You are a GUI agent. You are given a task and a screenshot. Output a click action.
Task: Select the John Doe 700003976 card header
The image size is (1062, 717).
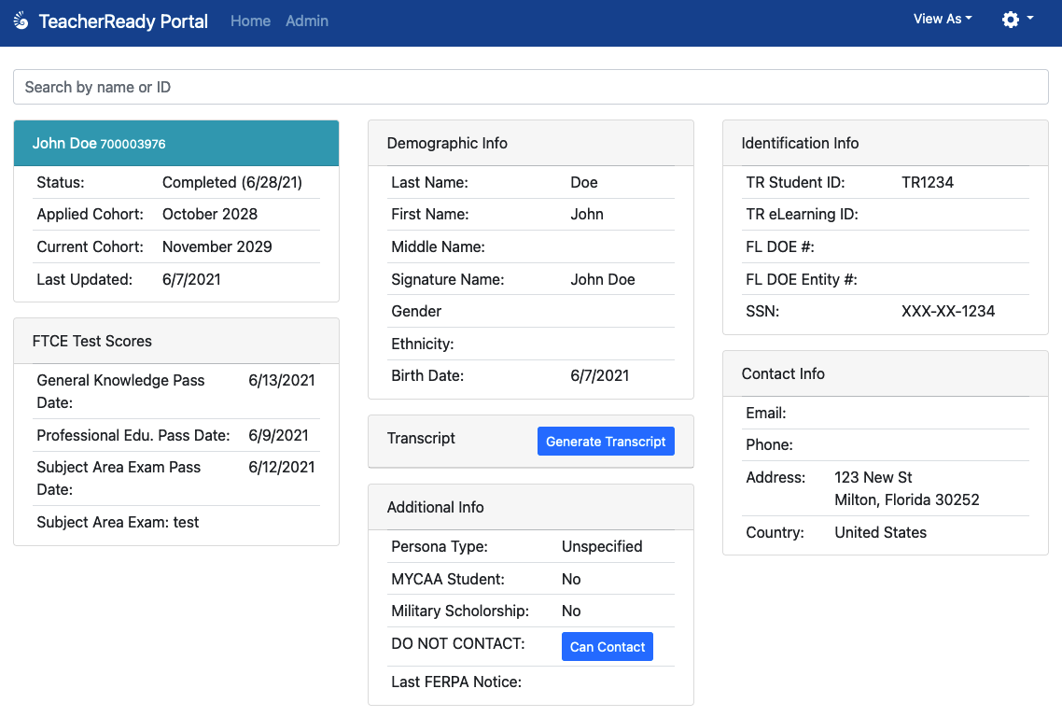pyautogui.click(x=176, y=143)
